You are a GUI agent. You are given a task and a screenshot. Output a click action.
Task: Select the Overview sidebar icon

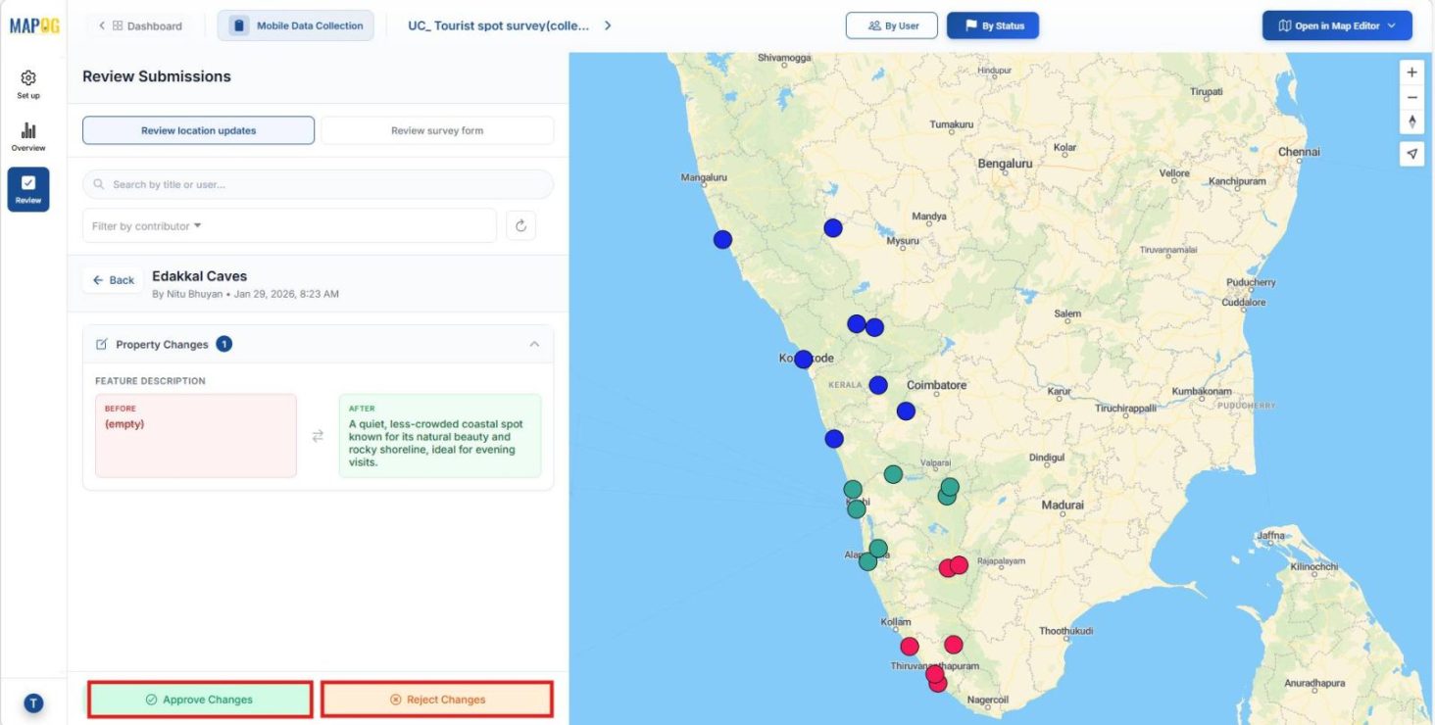28,134
